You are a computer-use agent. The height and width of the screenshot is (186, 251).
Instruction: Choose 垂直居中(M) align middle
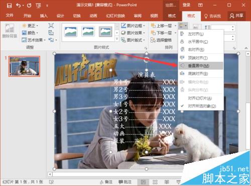tap(201, 66)
